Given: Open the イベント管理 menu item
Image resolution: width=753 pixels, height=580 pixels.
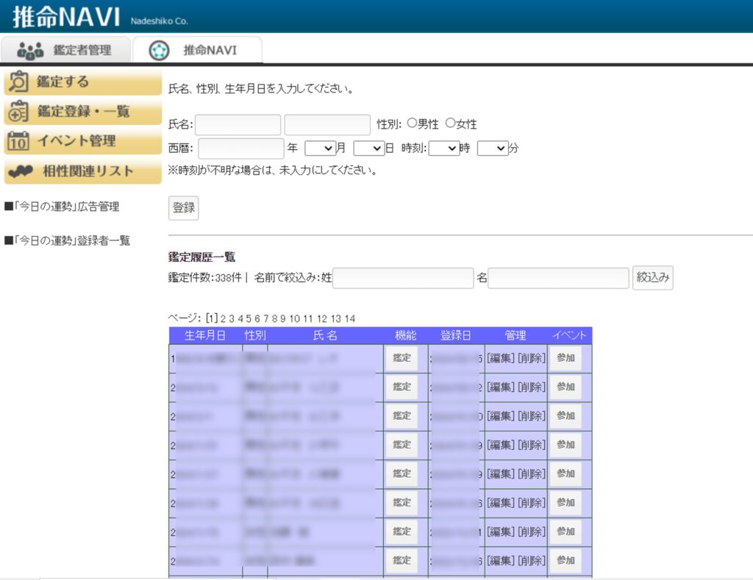Looking at the screenshot, I should pyautogui.click(x=76, y=141).
